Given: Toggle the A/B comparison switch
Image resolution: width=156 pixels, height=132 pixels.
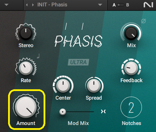Looking at the screenshot, I should pyautogui.click(x=121, y=5).
